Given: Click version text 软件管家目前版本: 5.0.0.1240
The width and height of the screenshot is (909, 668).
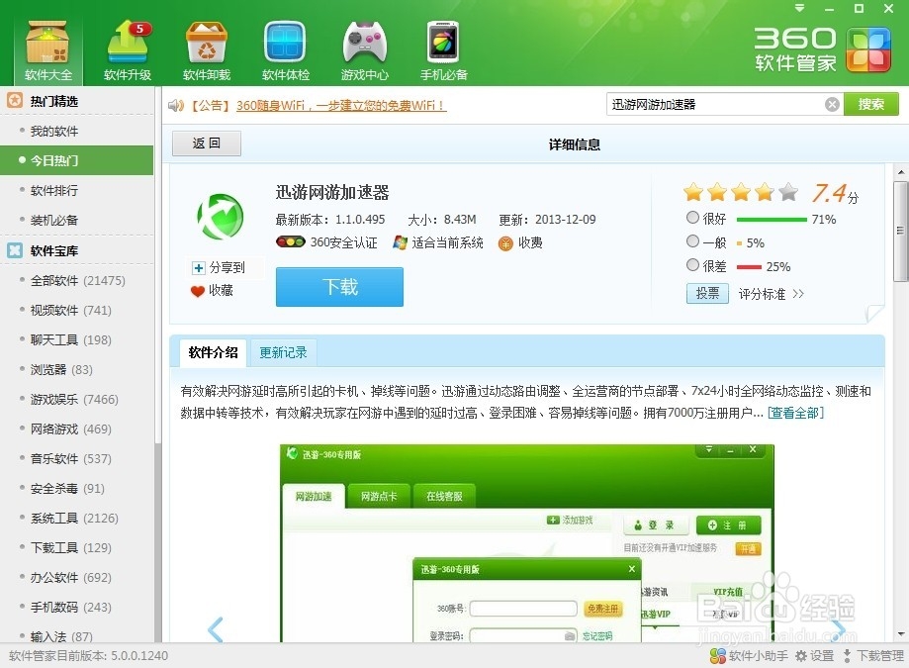Looking at the screenshot, I should tap(88, 656).
